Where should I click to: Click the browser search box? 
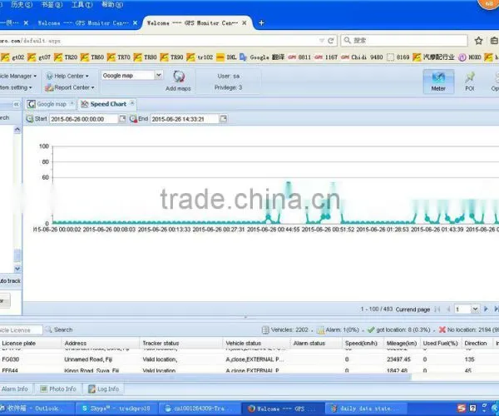point(404,41)
